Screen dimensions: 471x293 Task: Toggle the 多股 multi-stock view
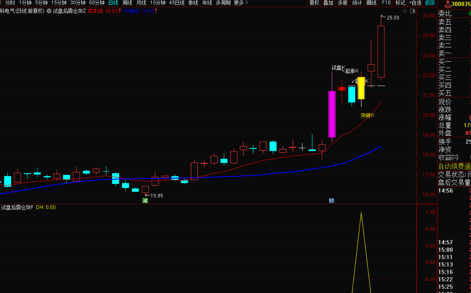(x=342, y=3)
